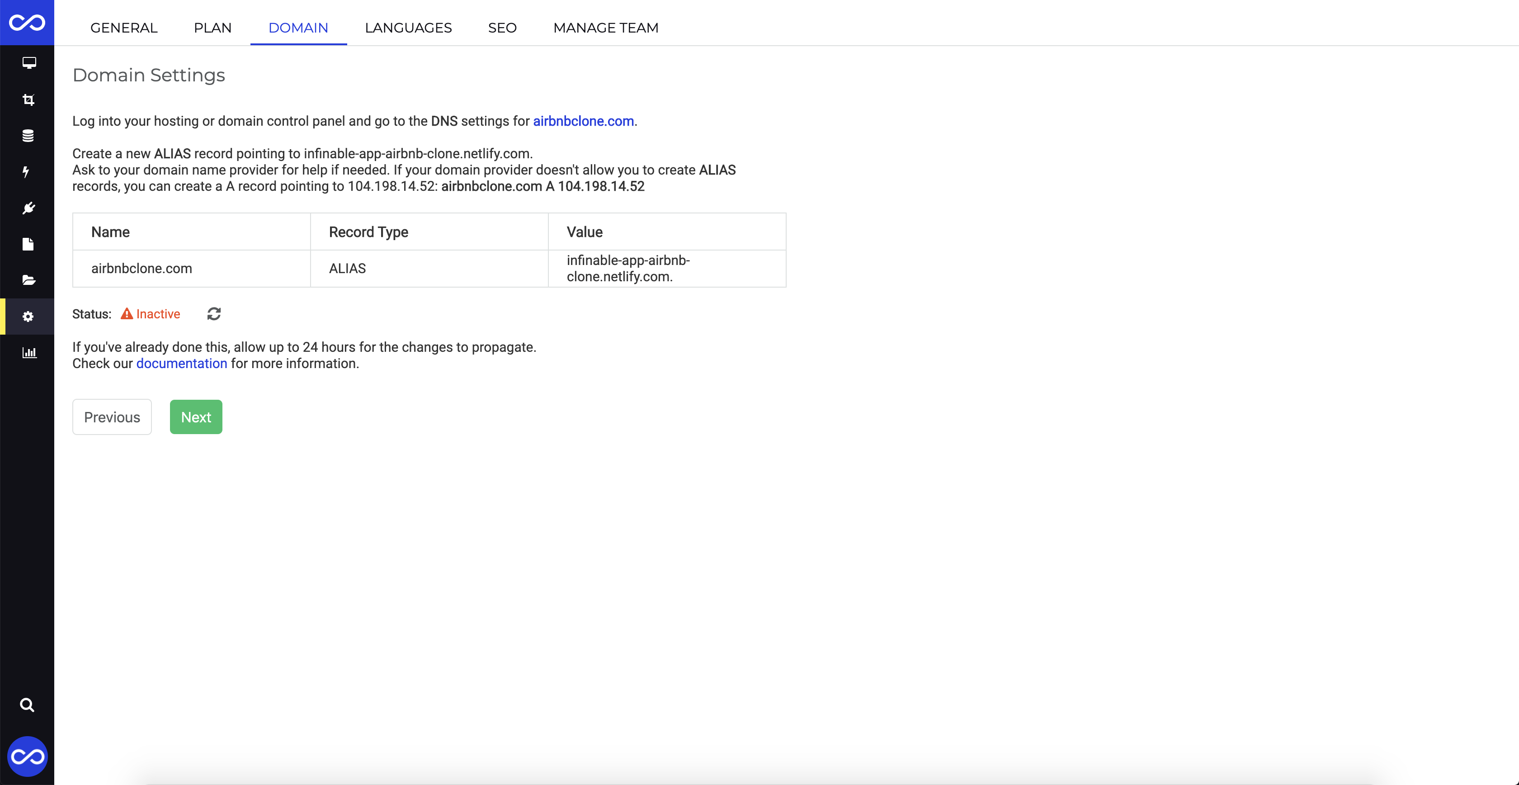Click the document page icon in sidebar
This screenshot has height=785, width=1519.
(x=28, y=244)
